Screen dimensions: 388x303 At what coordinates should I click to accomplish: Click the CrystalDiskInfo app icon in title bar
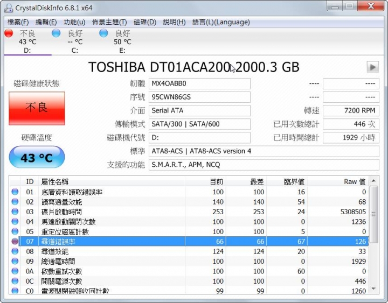[9, 6]
